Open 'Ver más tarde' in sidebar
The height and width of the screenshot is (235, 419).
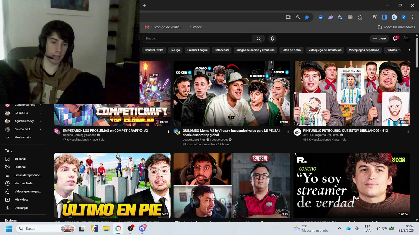click(x=23, y=183)
